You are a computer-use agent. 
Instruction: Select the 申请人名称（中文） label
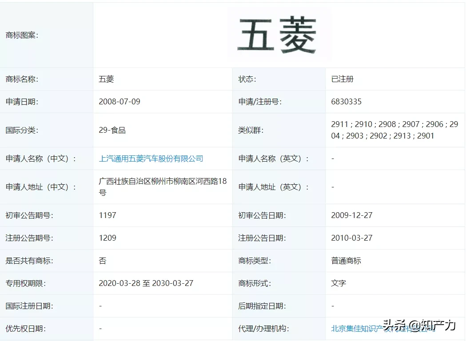click(41, 159)
